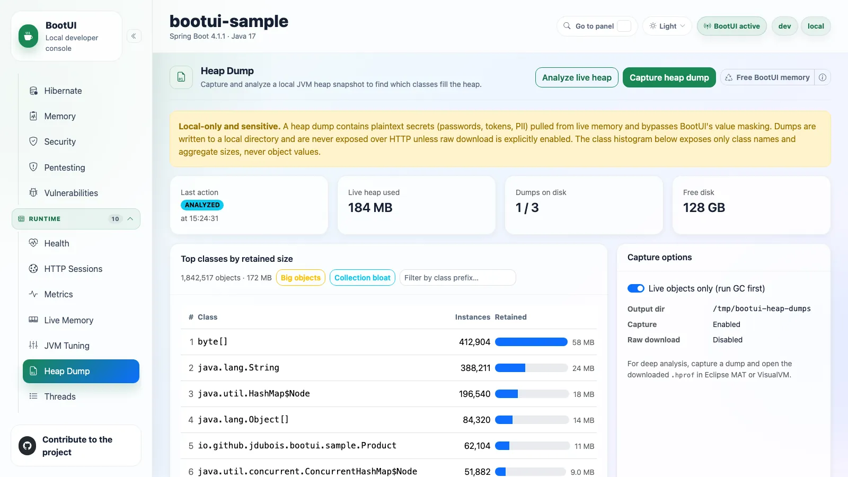
Task: Collapse the sidebar with the double-chevron button
Action: click(x=134, y=36)
